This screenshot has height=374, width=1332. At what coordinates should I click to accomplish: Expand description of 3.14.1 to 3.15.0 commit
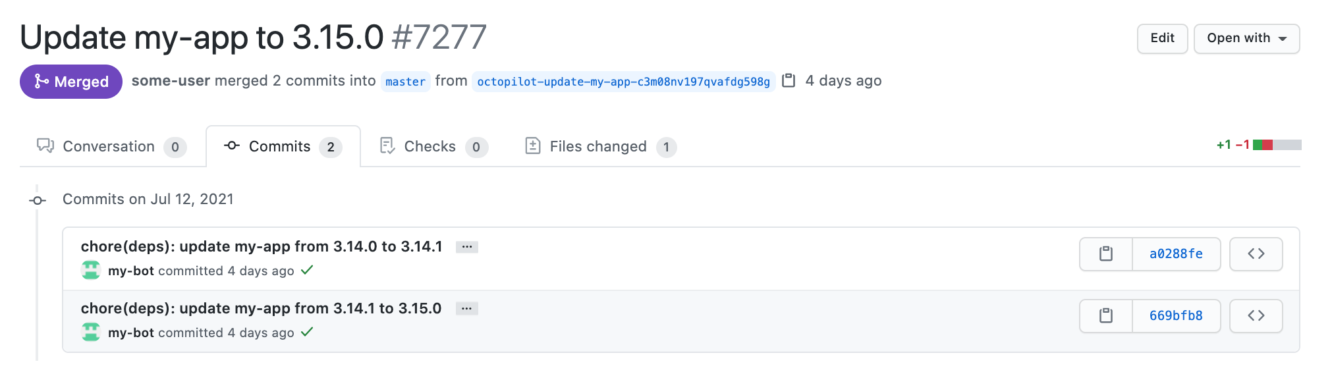[x=467, y=309]
